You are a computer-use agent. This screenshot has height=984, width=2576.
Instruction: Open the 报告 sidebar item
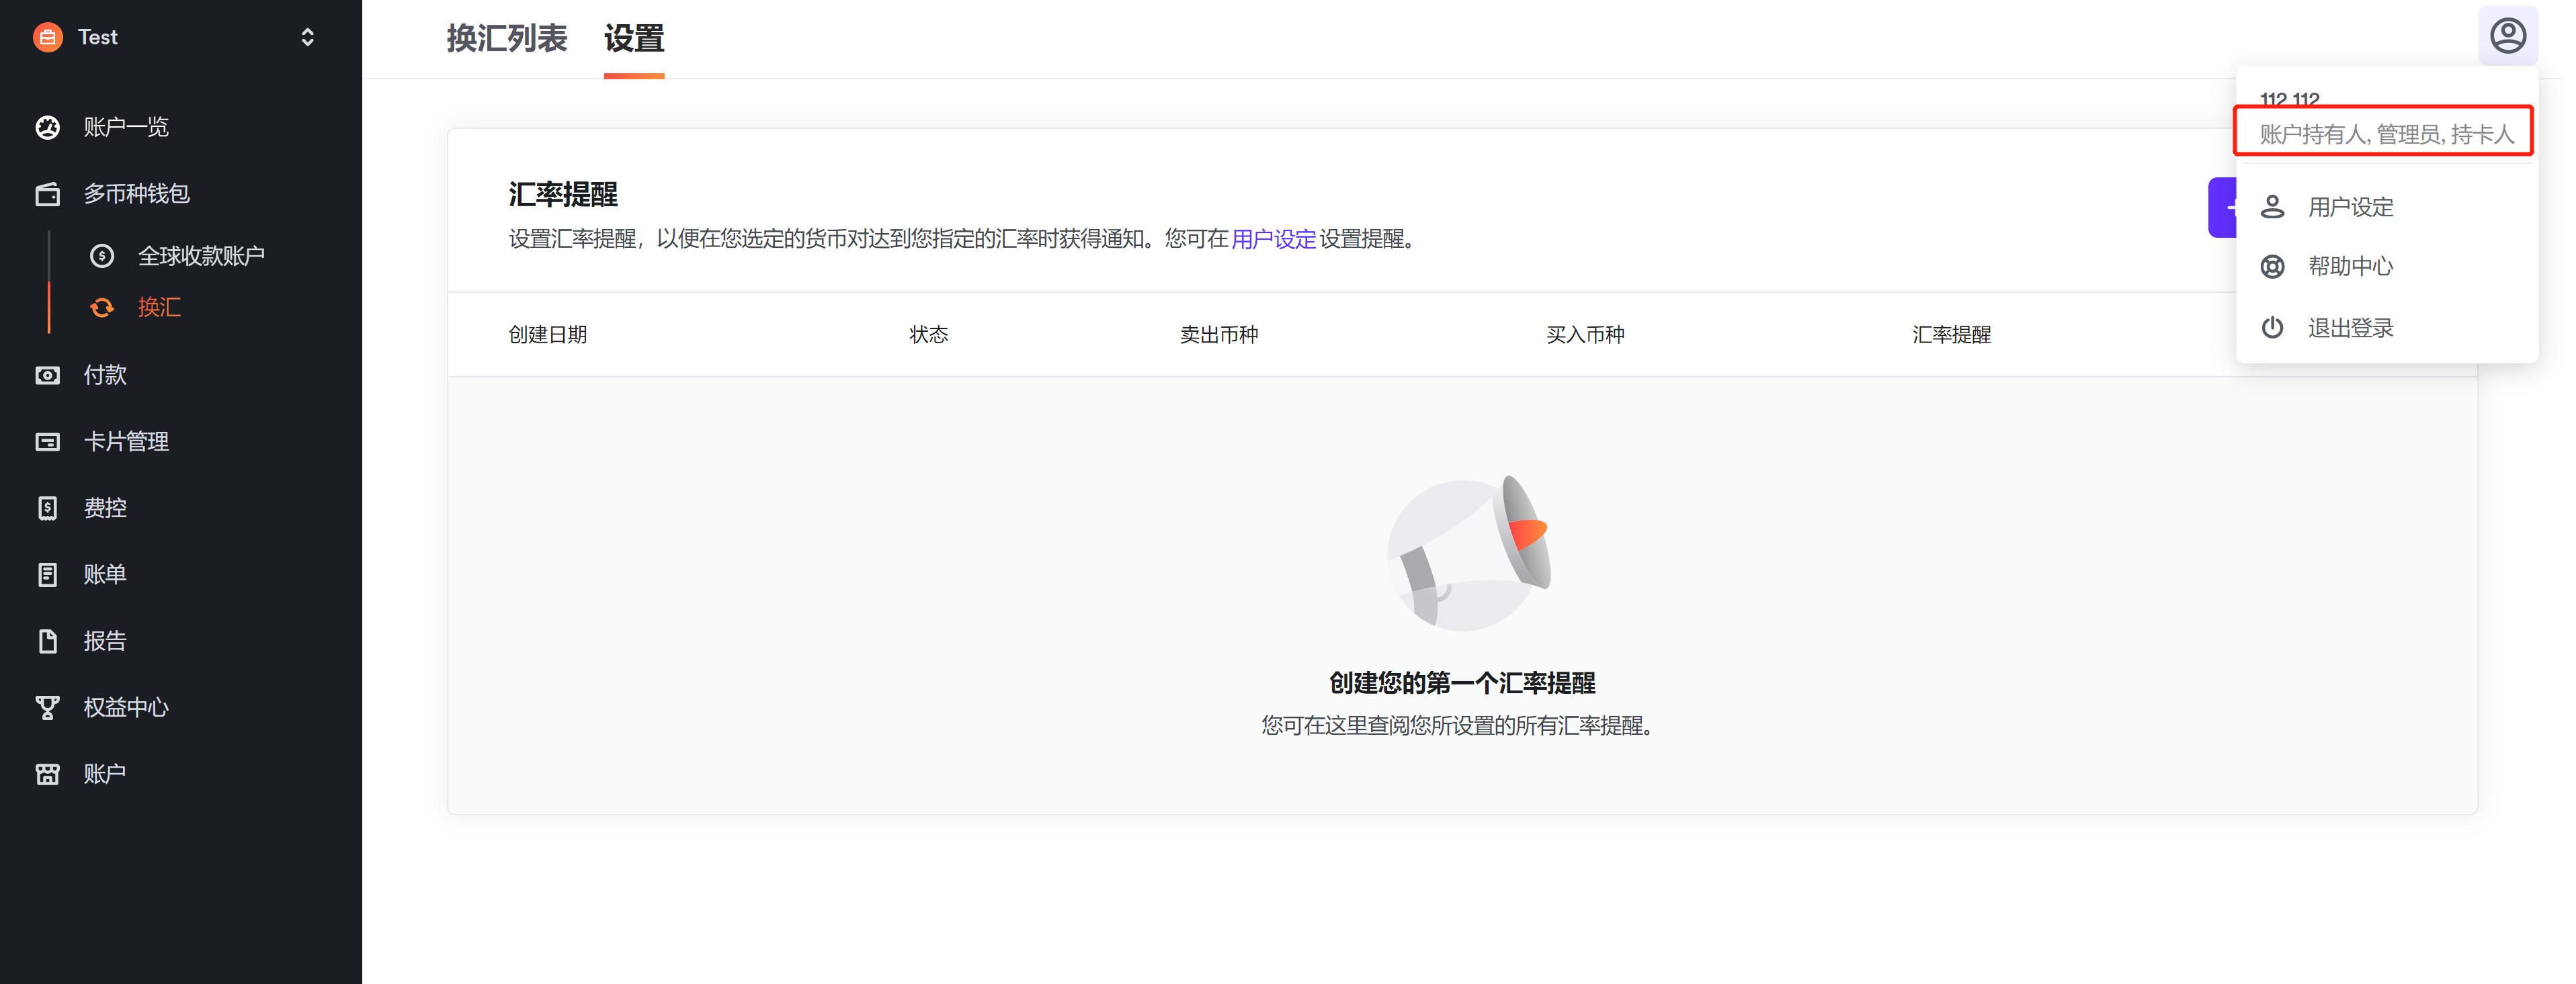click(x=104, y=641)
